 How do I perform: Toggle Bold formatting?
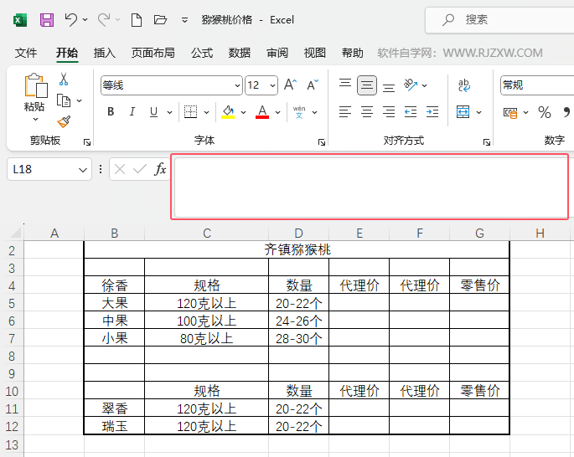pyautogui.click(x=111, y=112)
